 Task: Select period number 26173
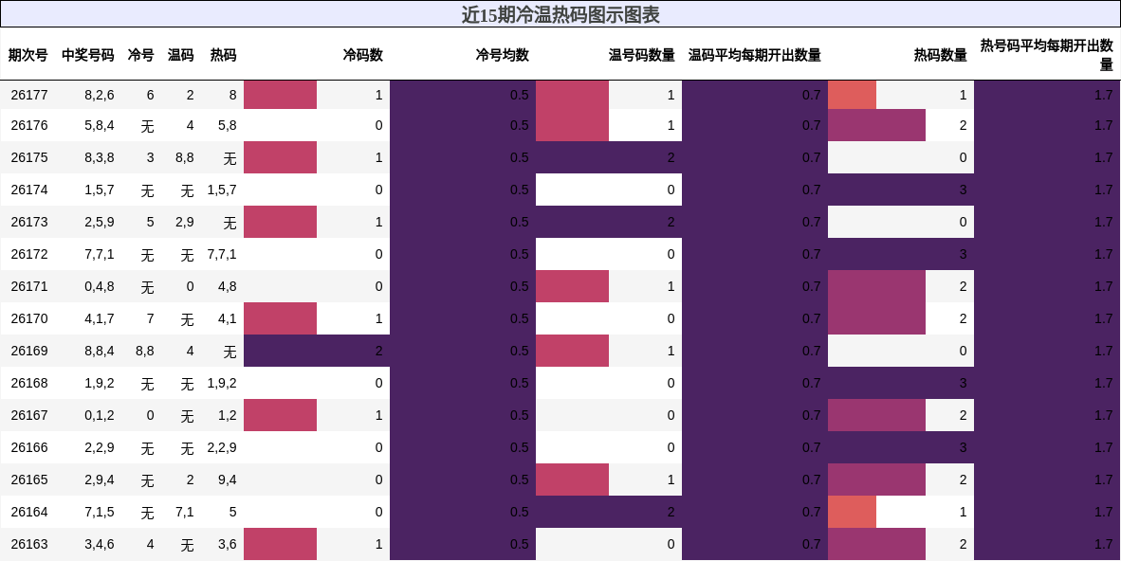29,223
